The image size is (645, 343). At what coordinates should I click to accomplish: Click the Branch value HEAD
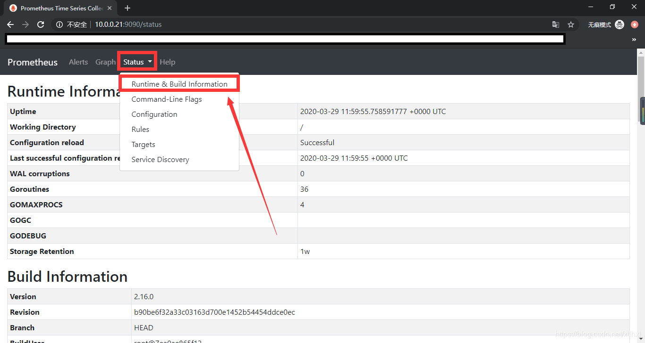(x=144, y=327)
